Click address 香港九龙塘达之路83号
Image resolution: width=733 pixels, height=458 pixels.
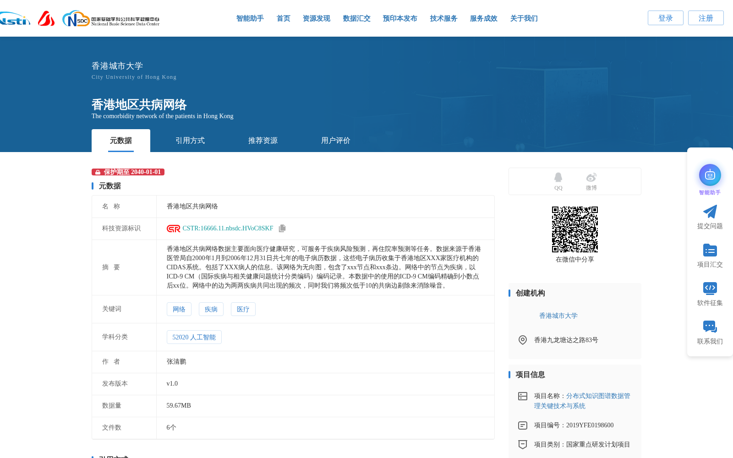566,340
